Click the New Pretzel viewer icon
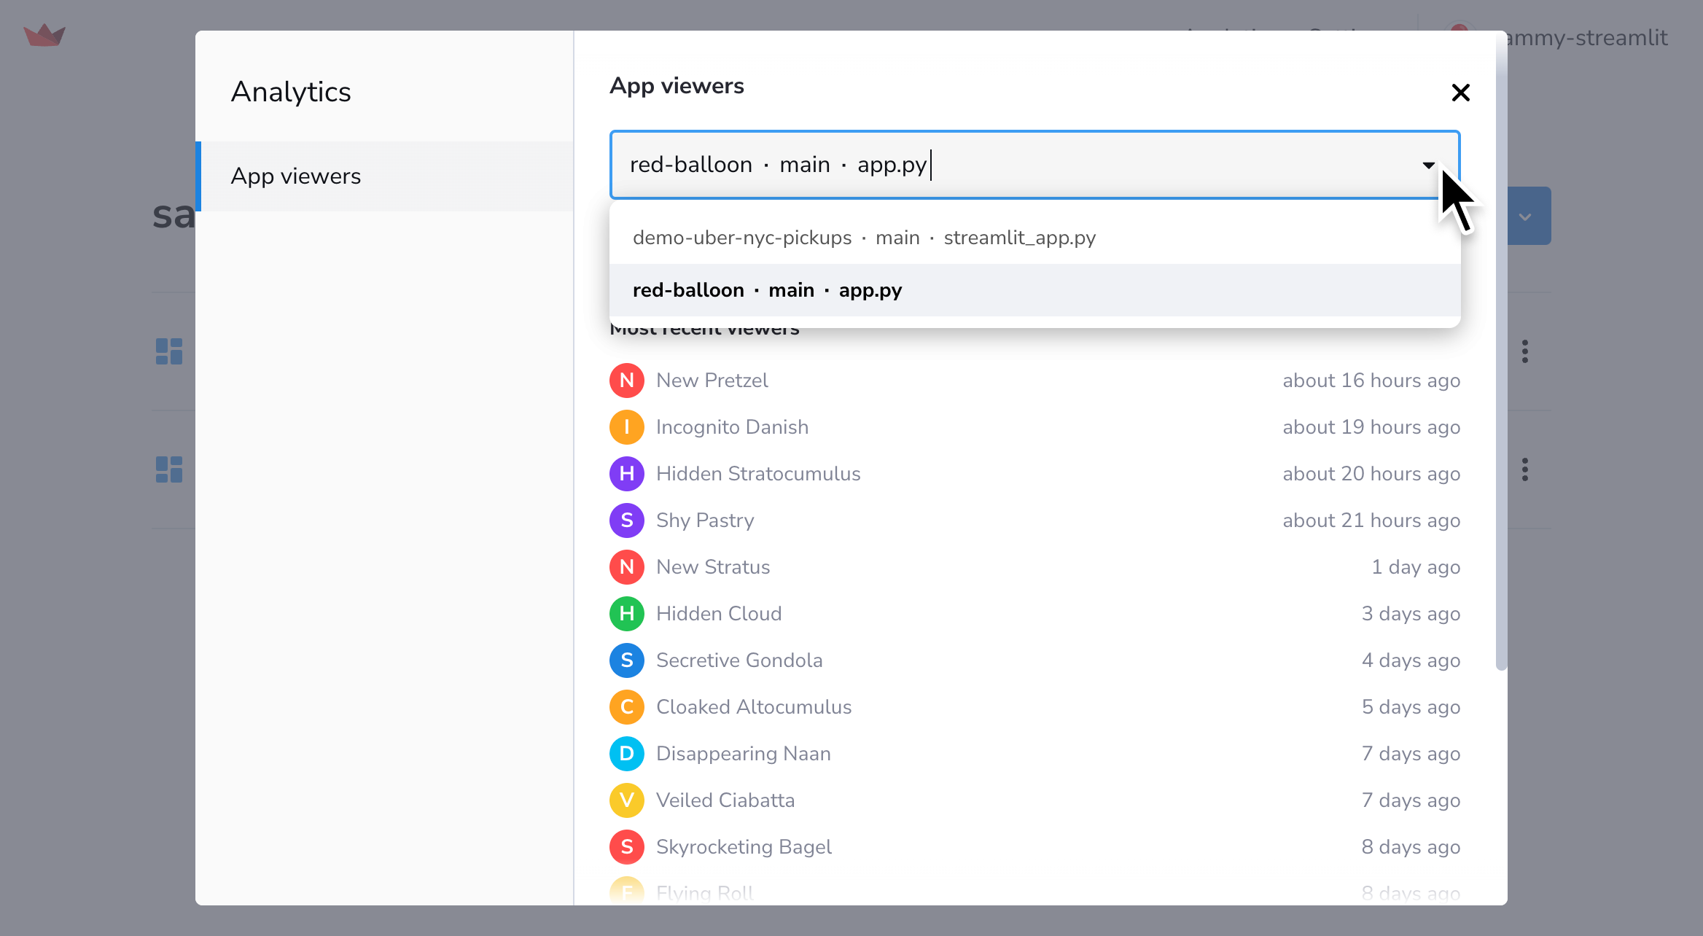 click(625, 381)
